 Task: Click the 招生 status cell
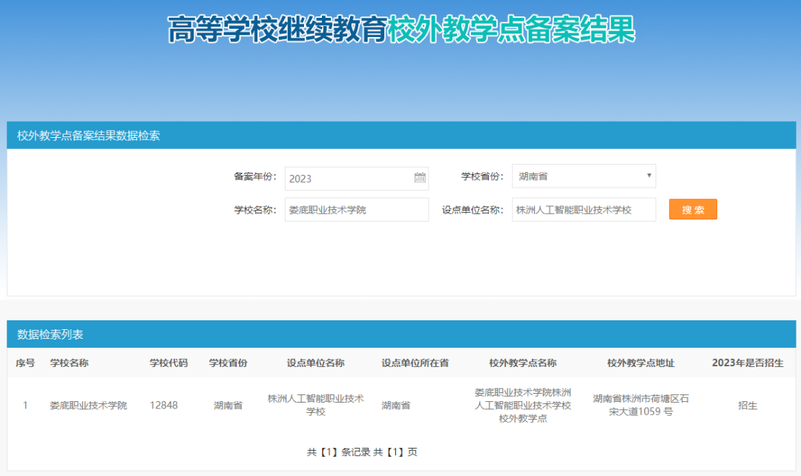[x=748, y=406]
